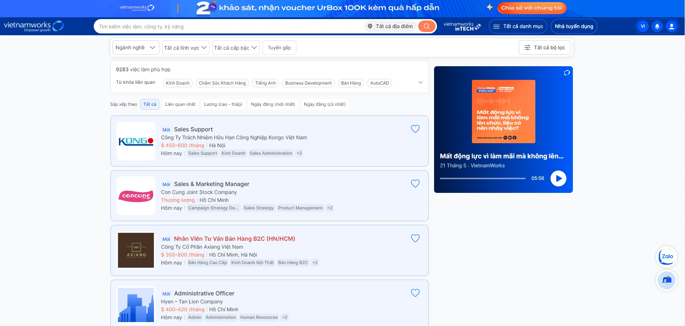Select the Bán Hàng keyword chip

pos(351,83)
